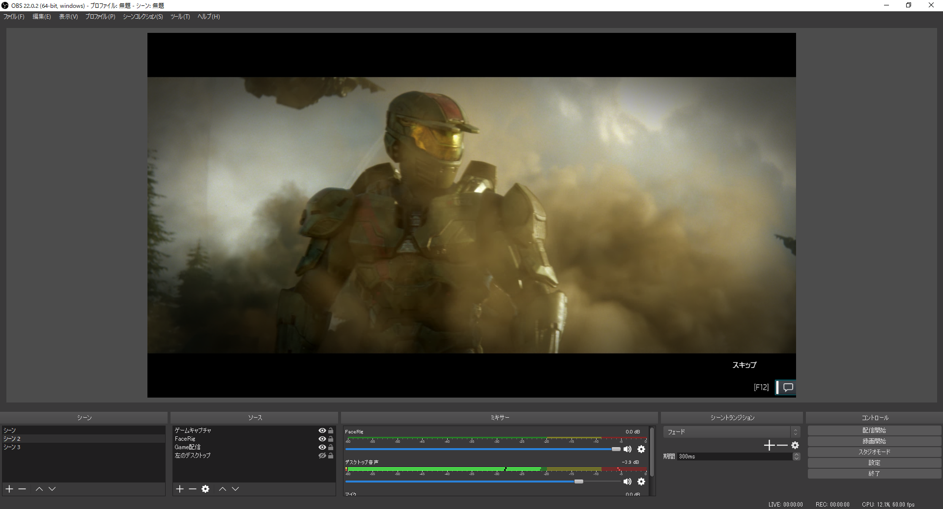The height and width of the screenshot is (509, 943).
Task: Click the REC: 00:00:00 status text
Action: click(832, 505)
